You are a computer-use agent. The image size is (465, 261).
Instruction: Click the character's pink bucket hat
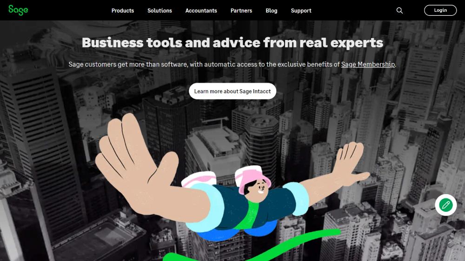[252, 177]
